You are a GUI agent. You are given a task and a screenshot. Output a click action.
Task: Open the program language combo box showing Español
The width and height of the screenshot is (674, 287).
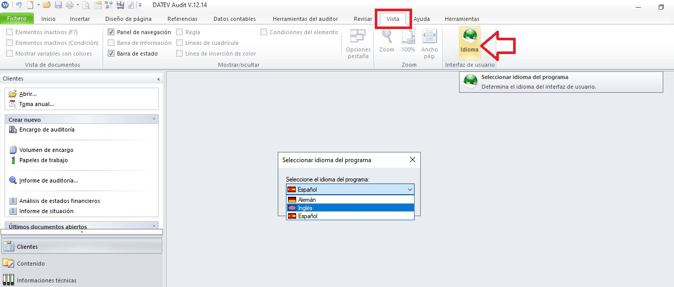[350, 189]
